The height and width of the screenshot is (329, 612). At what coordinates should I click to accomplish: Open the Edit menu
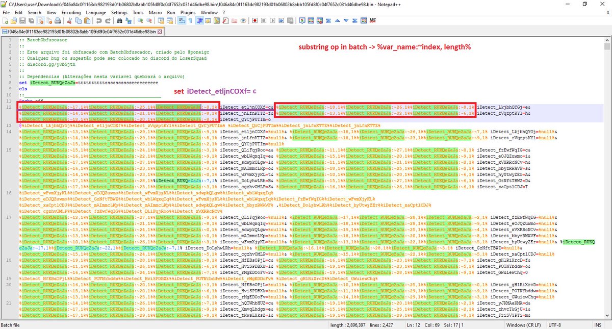18,12
